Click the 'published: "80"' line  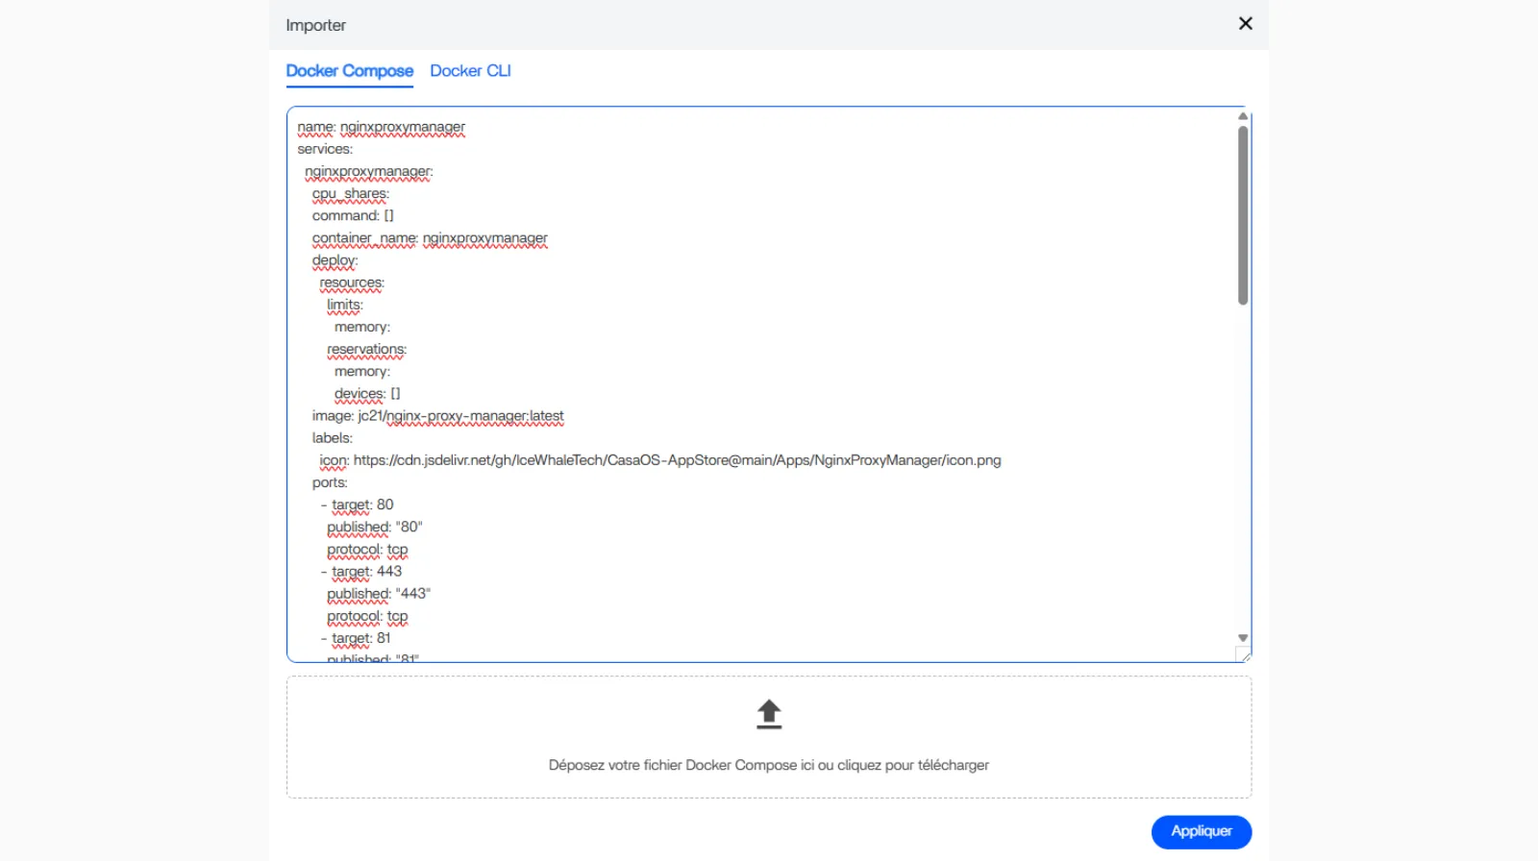[x=374, y=528]
